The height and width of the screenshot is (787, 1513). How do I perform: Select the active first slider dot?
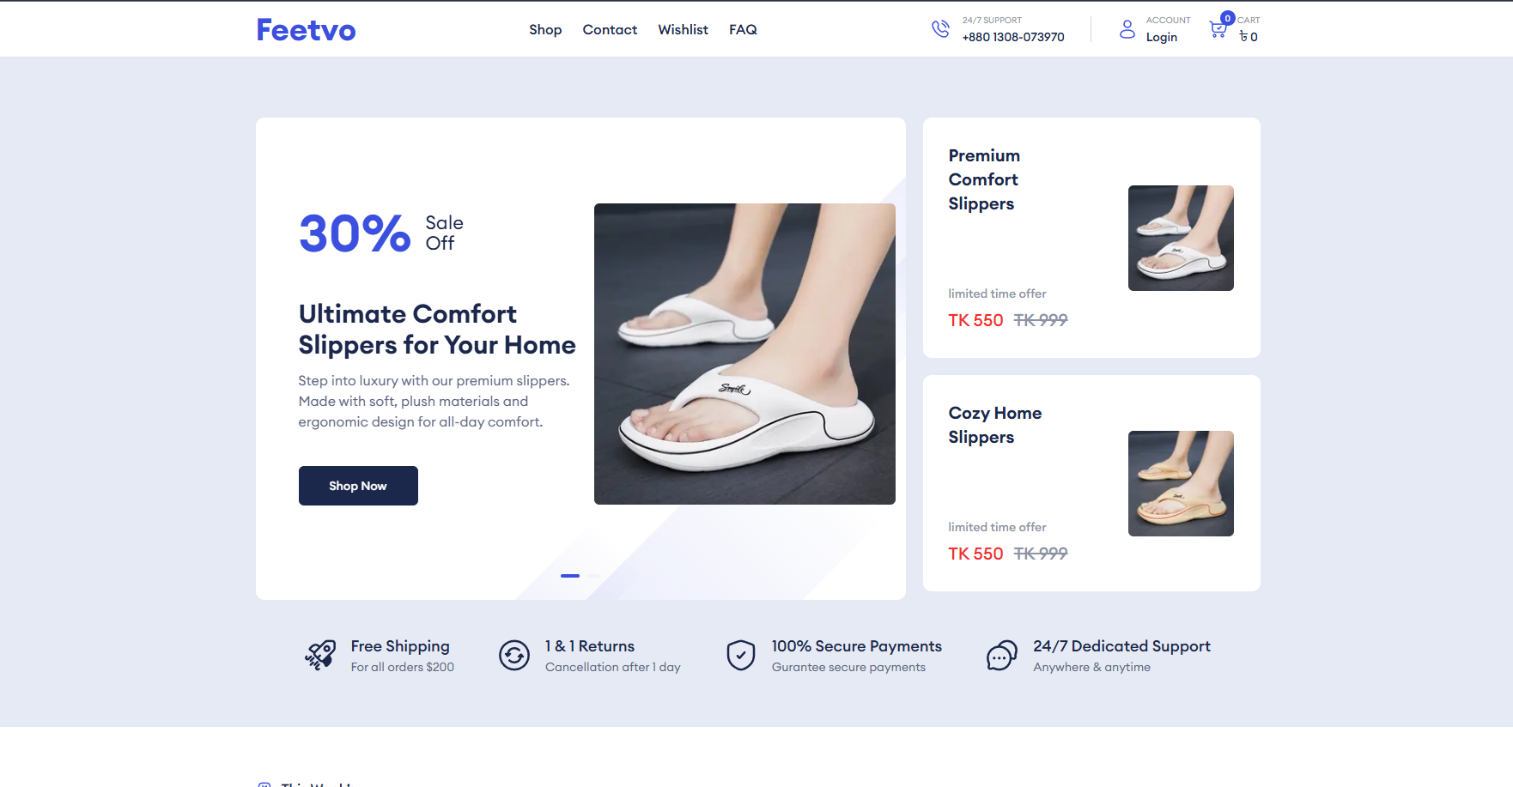(x=570, y=576)
